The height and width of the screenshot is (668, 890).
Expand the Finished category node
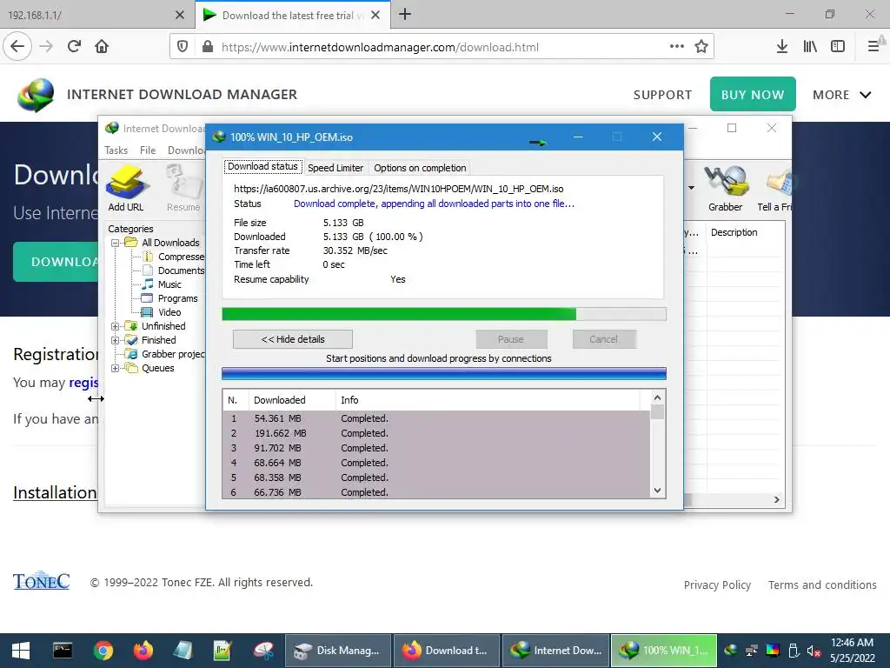[115, 340]
